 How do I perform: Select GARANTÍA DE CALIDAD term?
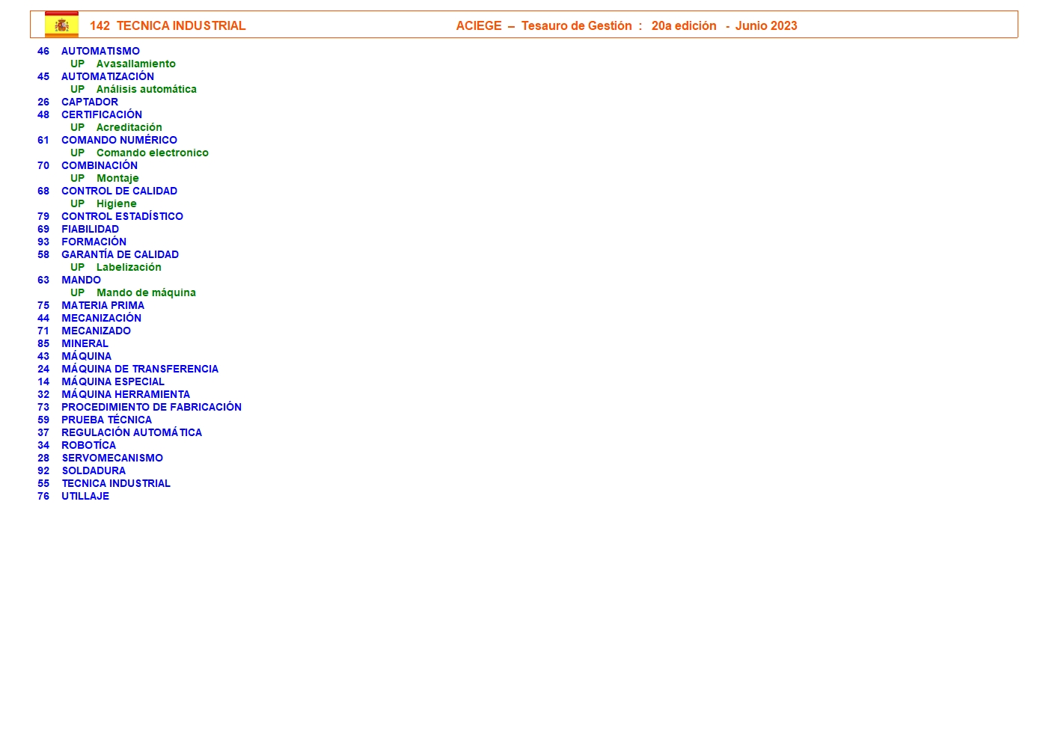click(x=120, y=254)
